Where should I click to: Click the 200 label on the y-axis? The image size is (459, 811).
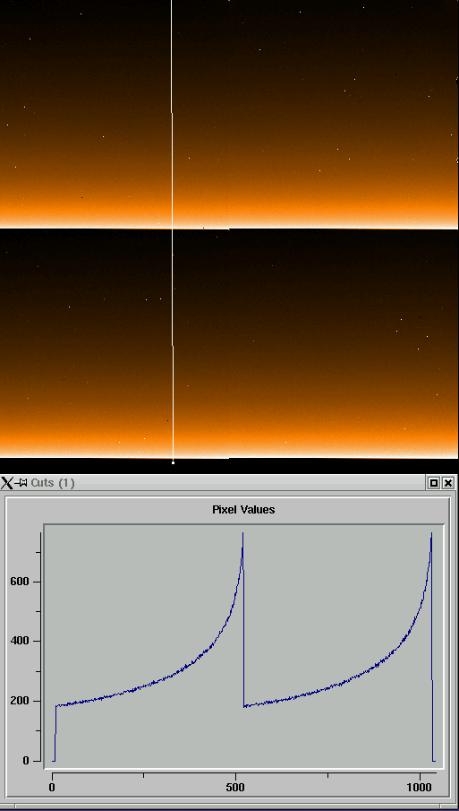point(19,702)
